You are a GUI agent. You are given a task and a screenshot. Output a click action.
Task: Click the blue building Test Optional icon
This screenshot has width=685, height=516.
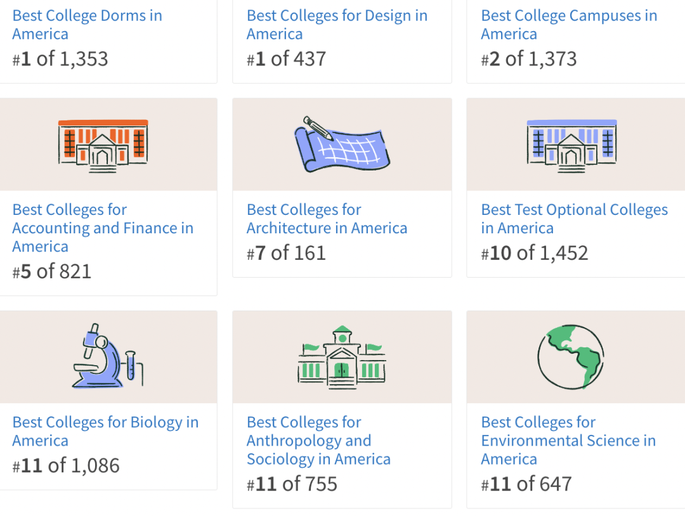point(571,146)
